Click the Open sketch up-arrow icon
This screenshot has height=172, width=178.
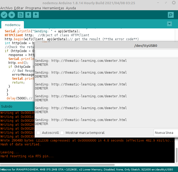tap(28, 15)
